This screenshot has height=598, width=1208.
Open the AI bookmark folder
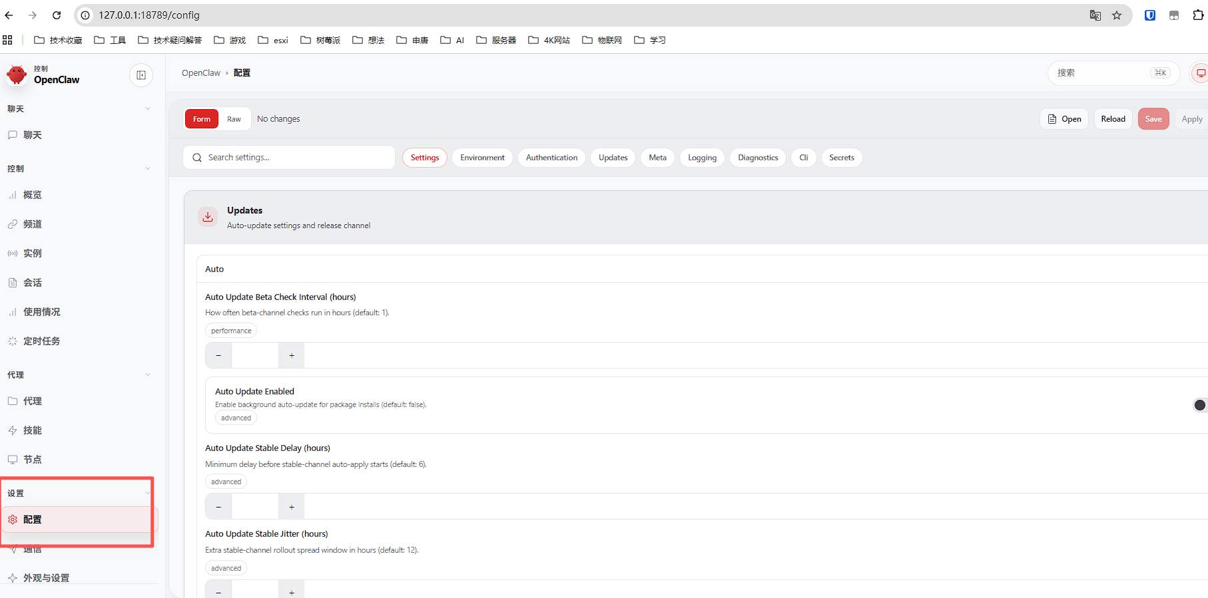[x=452, y=40]
